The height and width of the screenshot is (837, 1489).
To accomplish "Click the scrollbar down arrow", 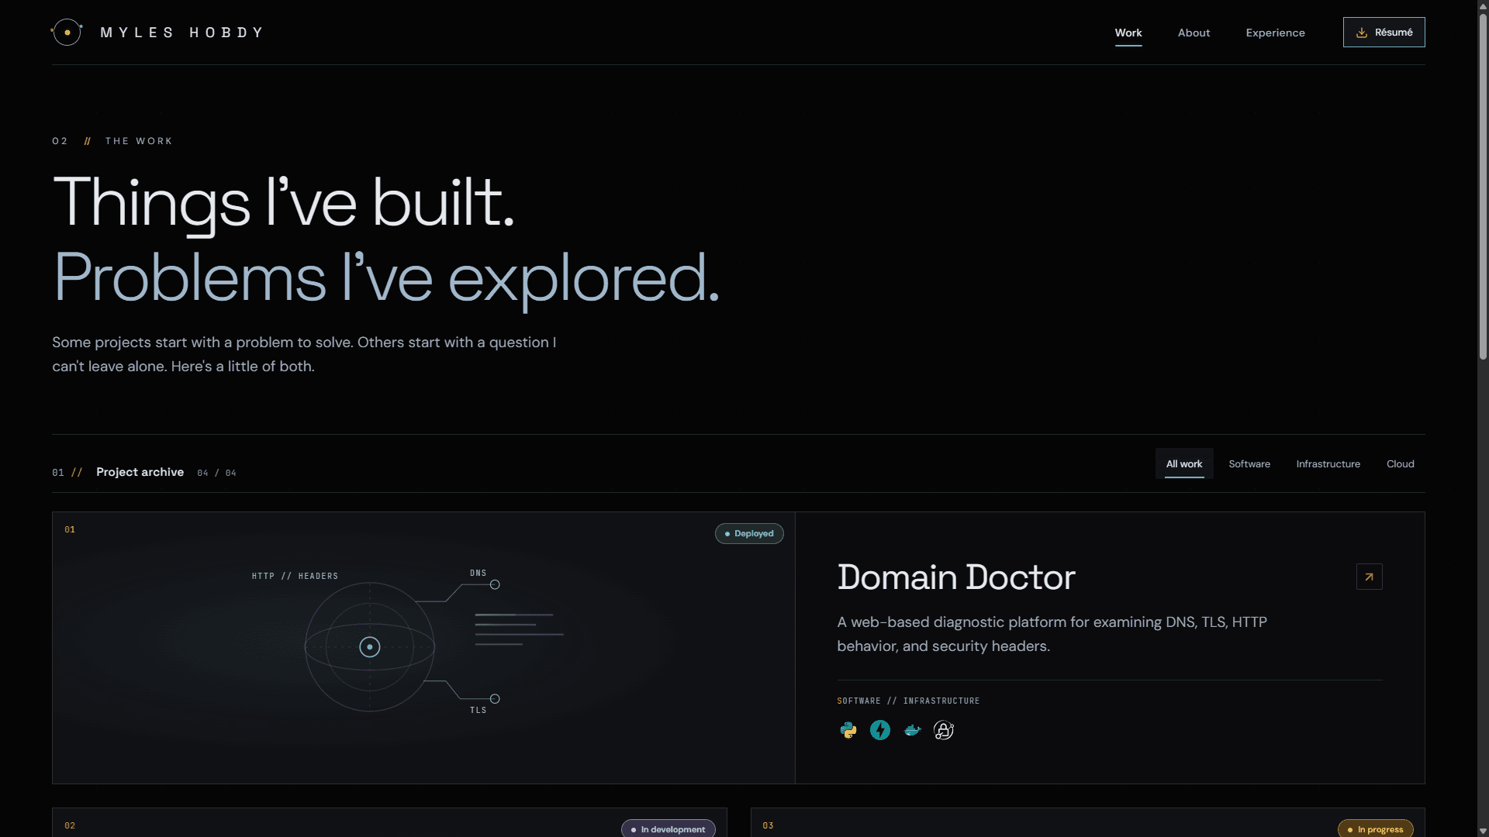I will pyautogui.click(x=1483, y=831).
